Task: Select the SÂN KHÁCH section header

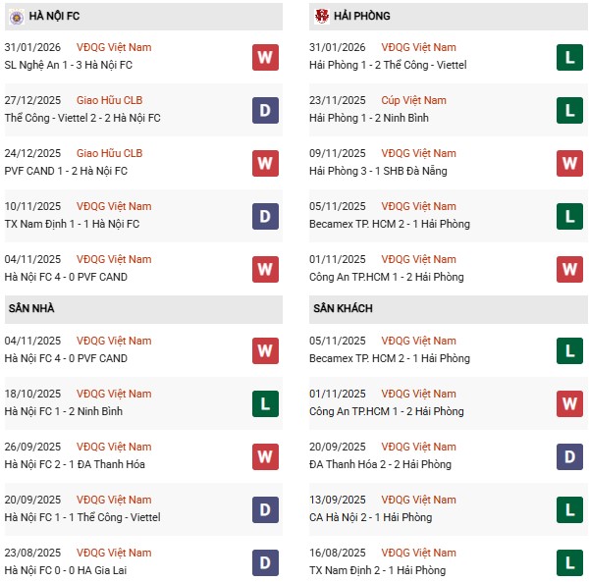Action: click(x=344, y=308)
